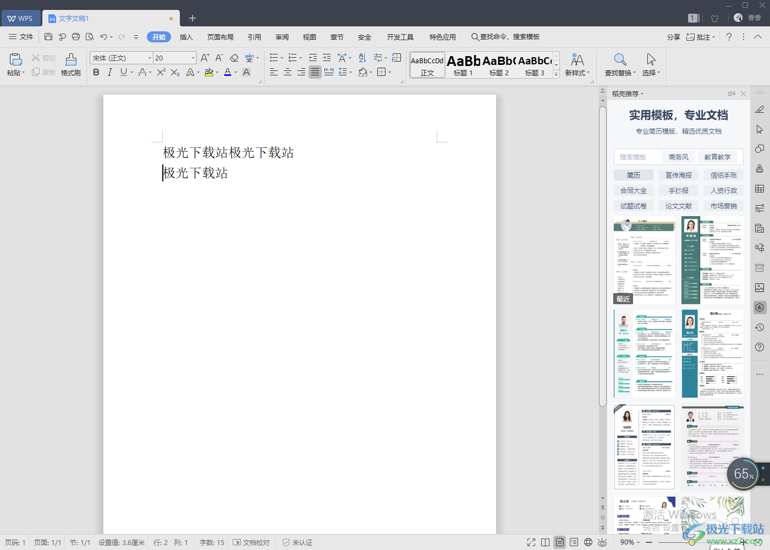Switch to web layout globe icon

[x=588, y=542]
